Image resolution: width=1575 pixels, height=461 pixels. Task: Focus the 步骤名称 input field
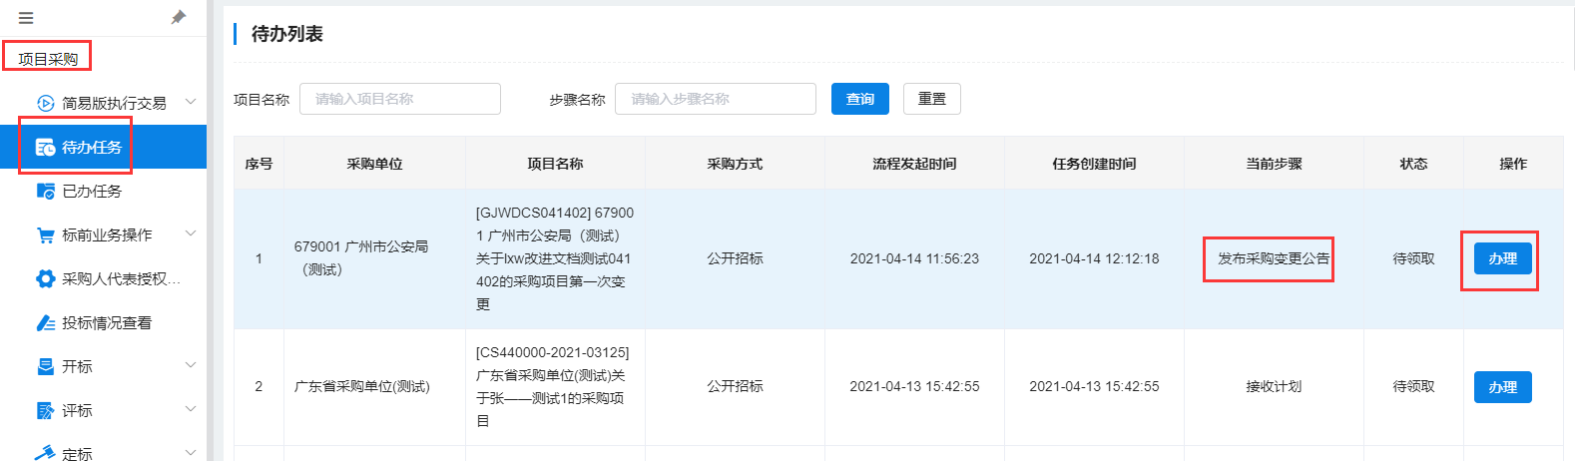tap(716, 99)
